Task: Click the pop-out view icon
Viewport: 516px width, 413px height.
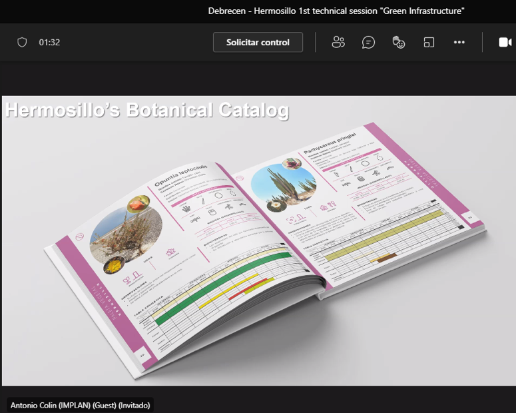Action: pos(429,42)
